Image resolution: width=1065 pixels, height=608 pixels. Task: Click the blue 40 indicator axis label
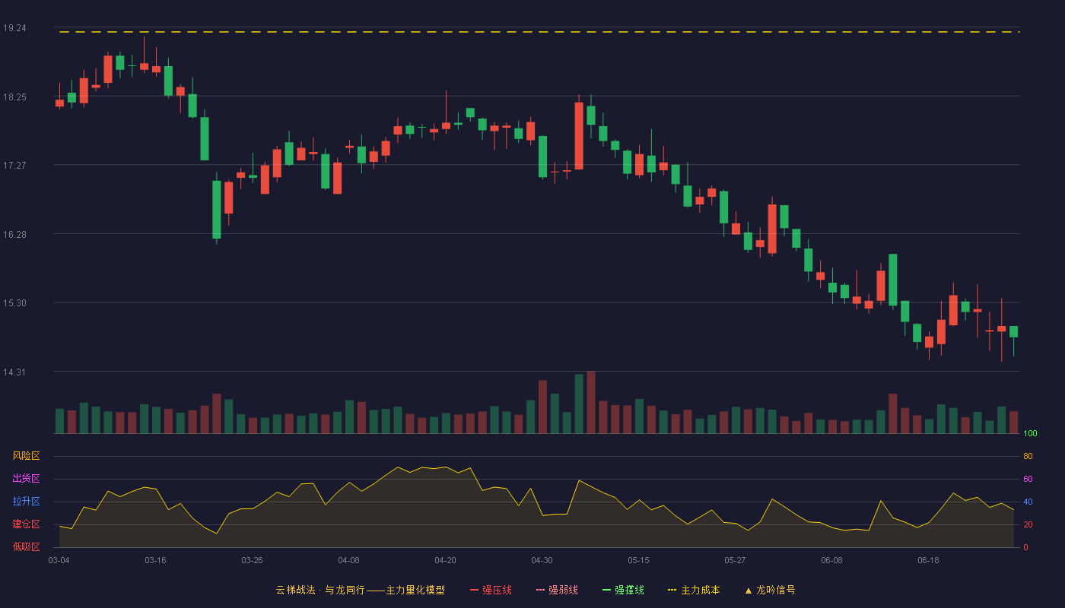(x=1028, y=502)
